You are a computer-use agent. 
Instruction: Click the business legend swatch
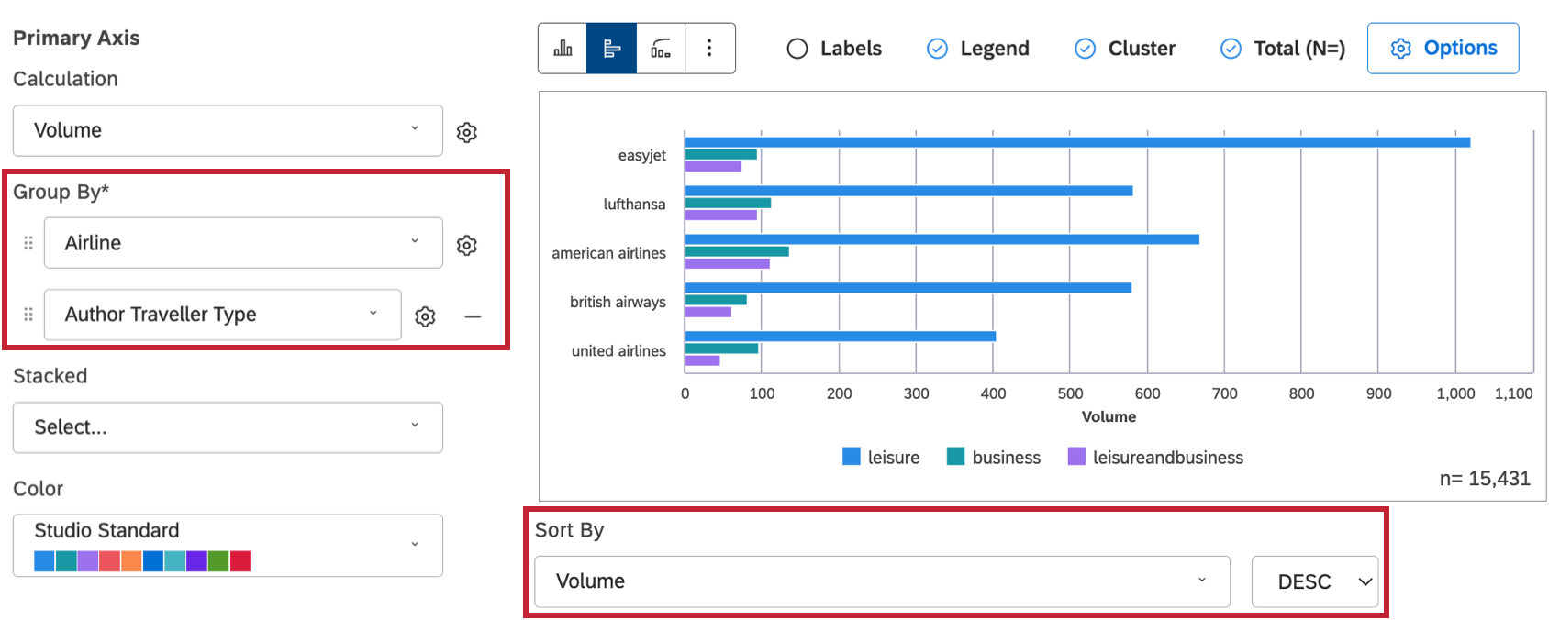[956, 457]
